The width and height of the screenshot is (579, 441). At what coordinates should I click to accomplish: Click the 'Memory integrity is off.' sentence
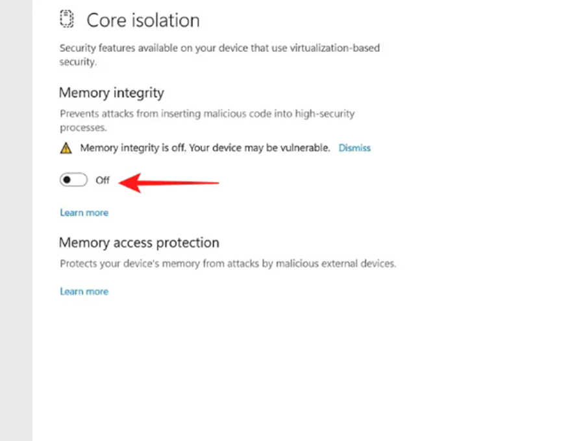tap(133, 148)
